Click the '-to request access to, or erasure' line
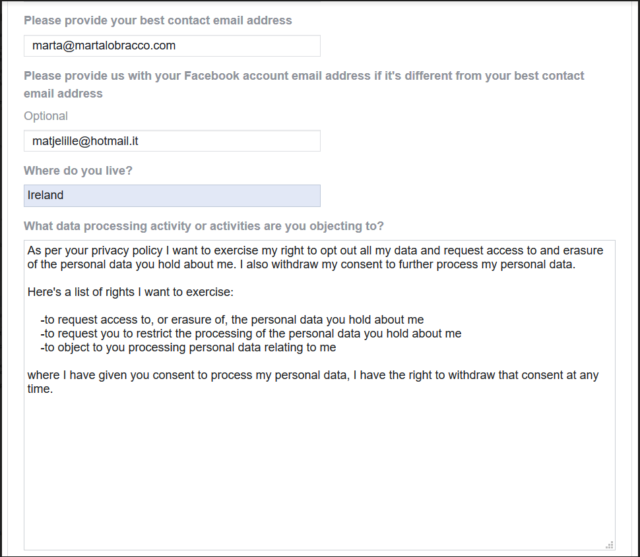This screenshot has height=557, width=640. point(232,320)
